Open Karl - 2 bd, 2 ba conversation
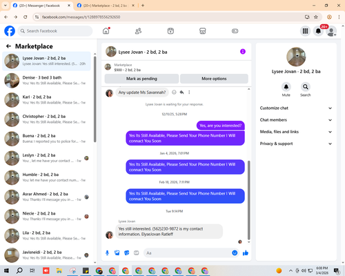 pos(46,100)
